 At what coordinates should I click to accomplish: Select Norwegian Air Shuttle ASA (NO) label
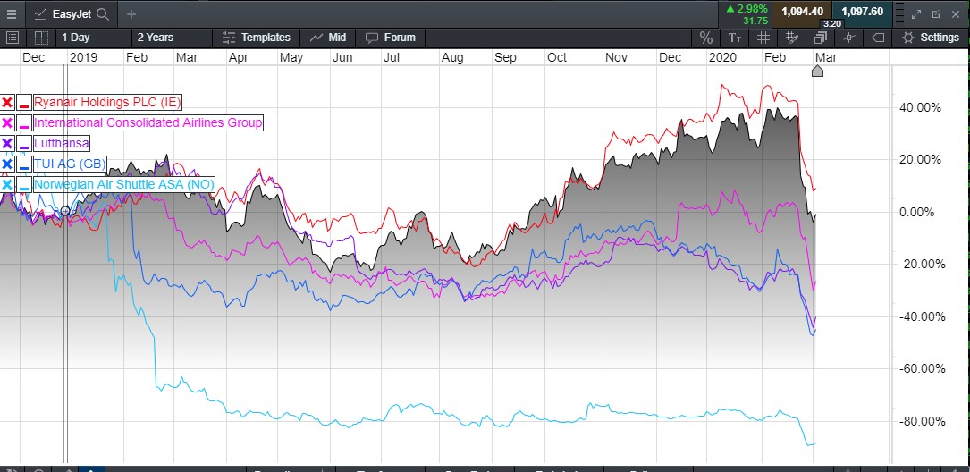click(123, 184)
